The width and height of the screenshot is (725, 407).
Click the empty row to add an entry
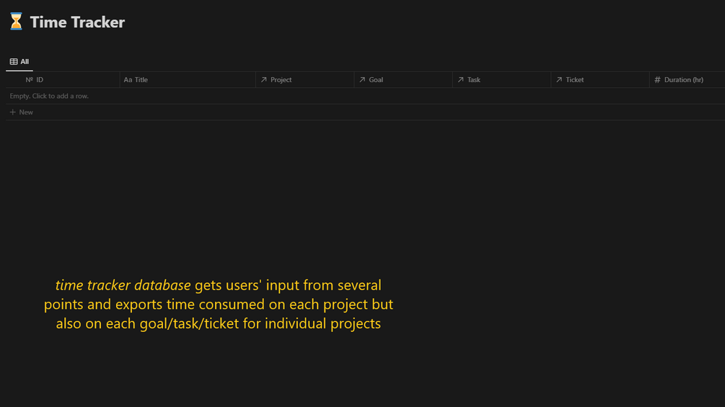tap(49, 96)
